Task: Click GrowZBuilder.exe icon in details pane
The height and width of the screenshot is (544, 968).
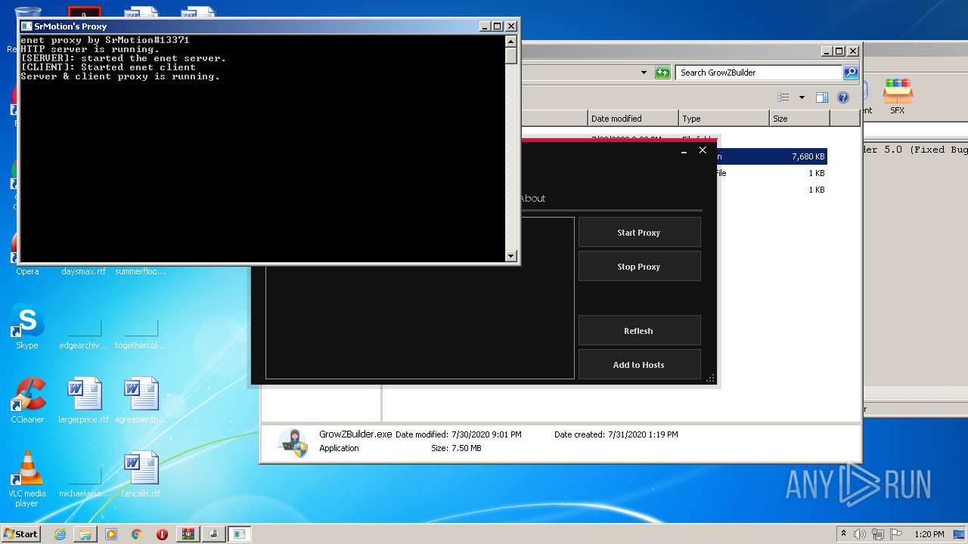Action: pos(293,443)
